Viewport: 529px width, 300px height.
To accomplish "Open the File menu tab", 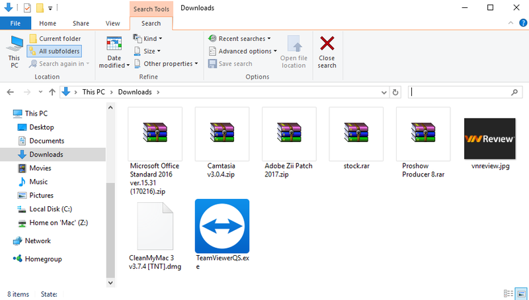I will [x=16, y=23].
